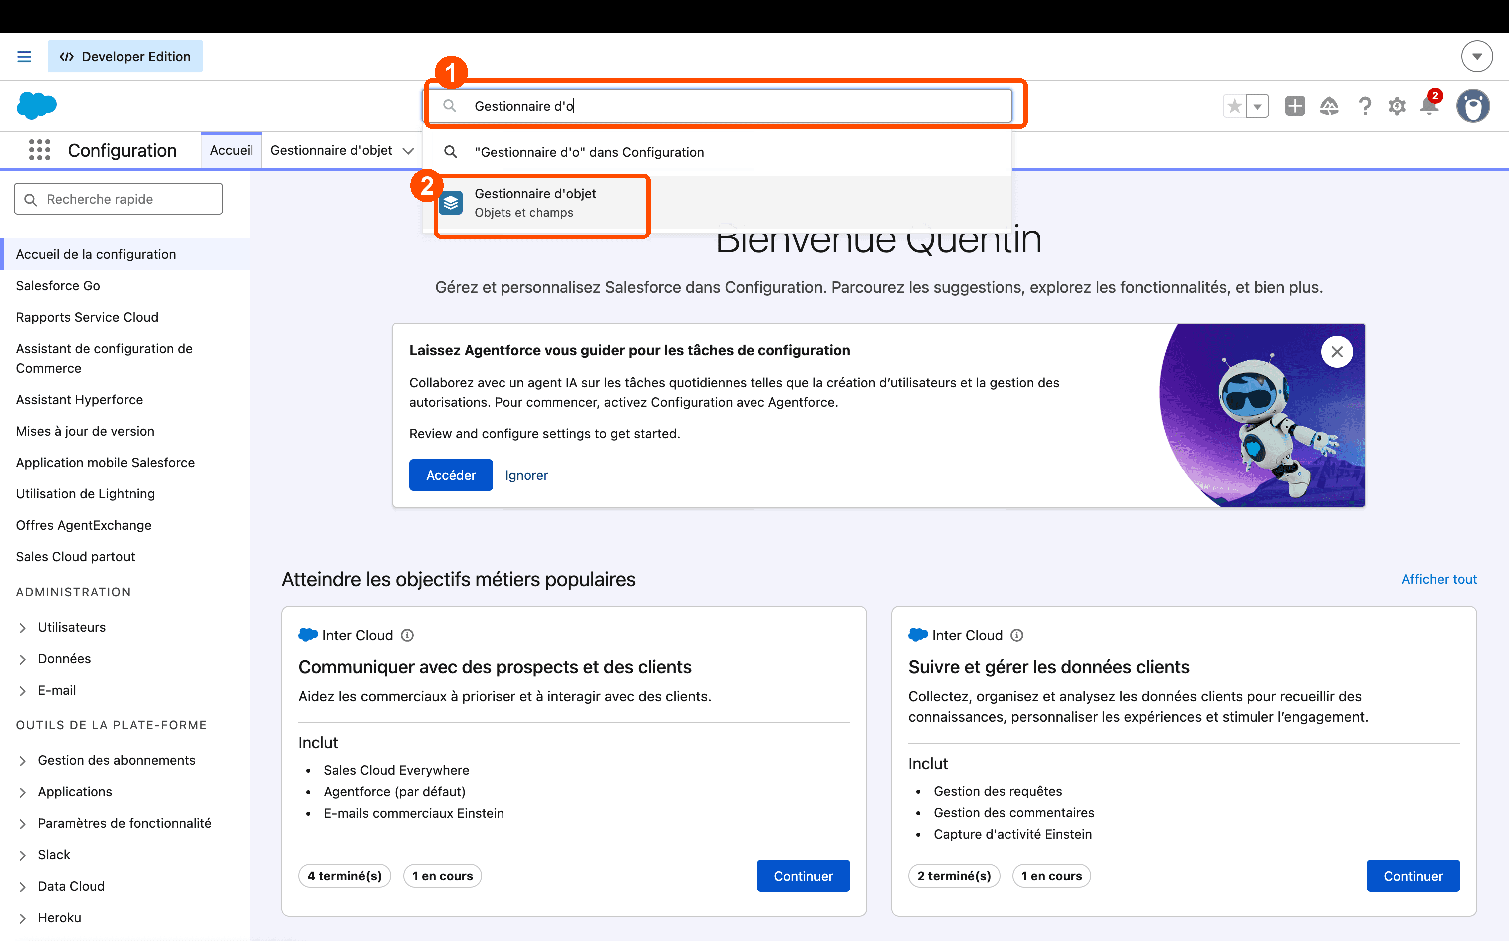The image size is (1509, 941).
Task: Continue the Communiquer avec des prospects card
Action: click(x=803, y=875)
